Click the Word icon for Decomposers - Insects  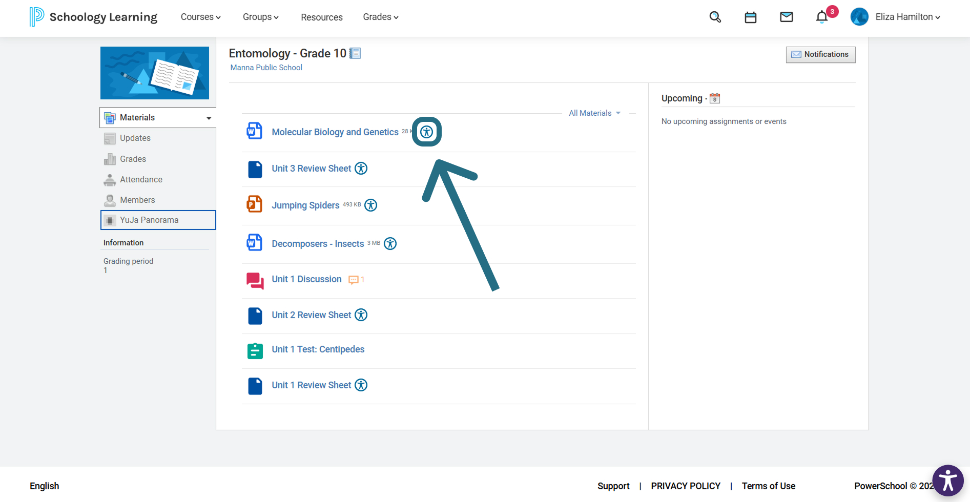point(255,243)
